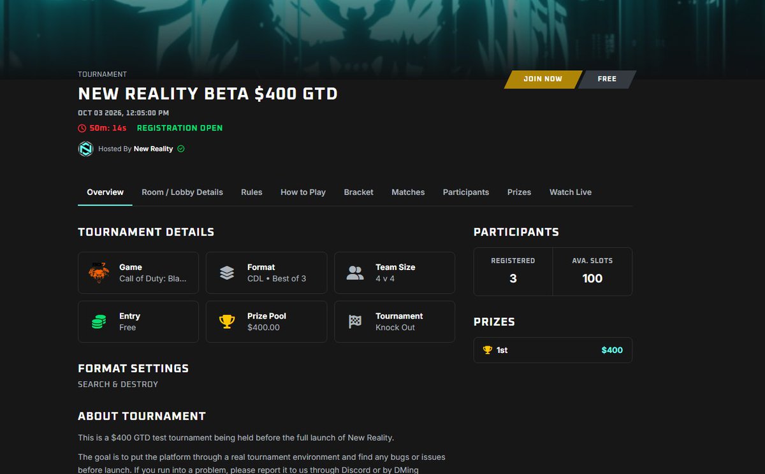Click the 'SEARCH & DESTROY' format text

[118, 384]
